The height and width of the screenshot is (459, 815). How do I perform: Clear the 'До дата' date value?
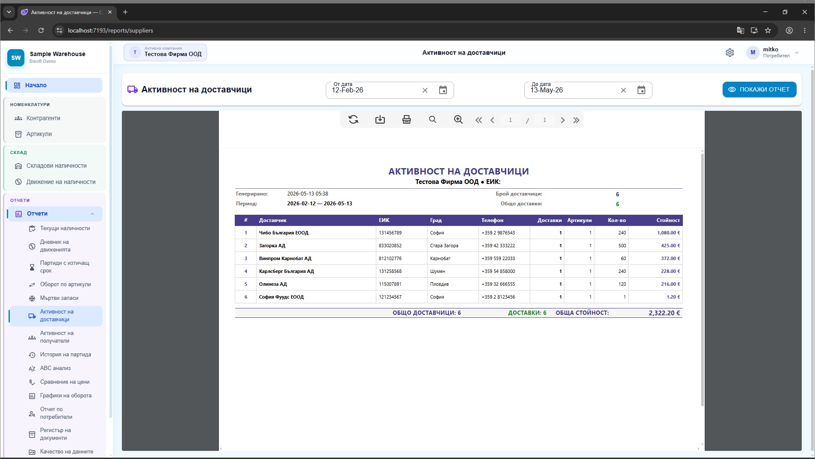point(623,90)
